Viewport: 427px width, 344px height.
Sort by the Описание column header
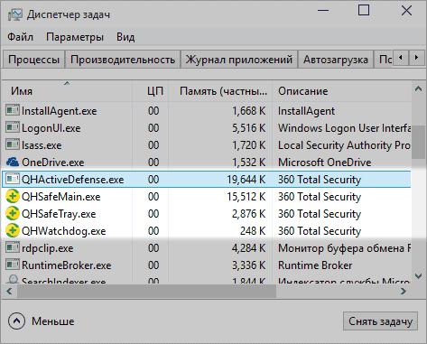(341, 91)
